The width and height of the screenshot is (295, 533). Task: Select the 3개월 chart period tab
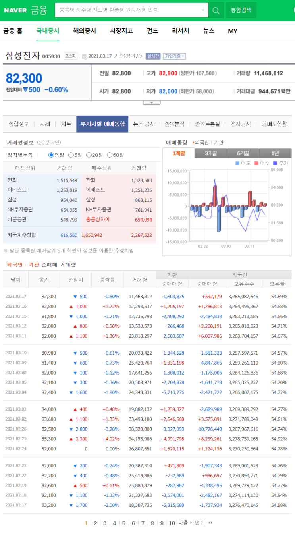pyautogui.click(x=211, y=153)
